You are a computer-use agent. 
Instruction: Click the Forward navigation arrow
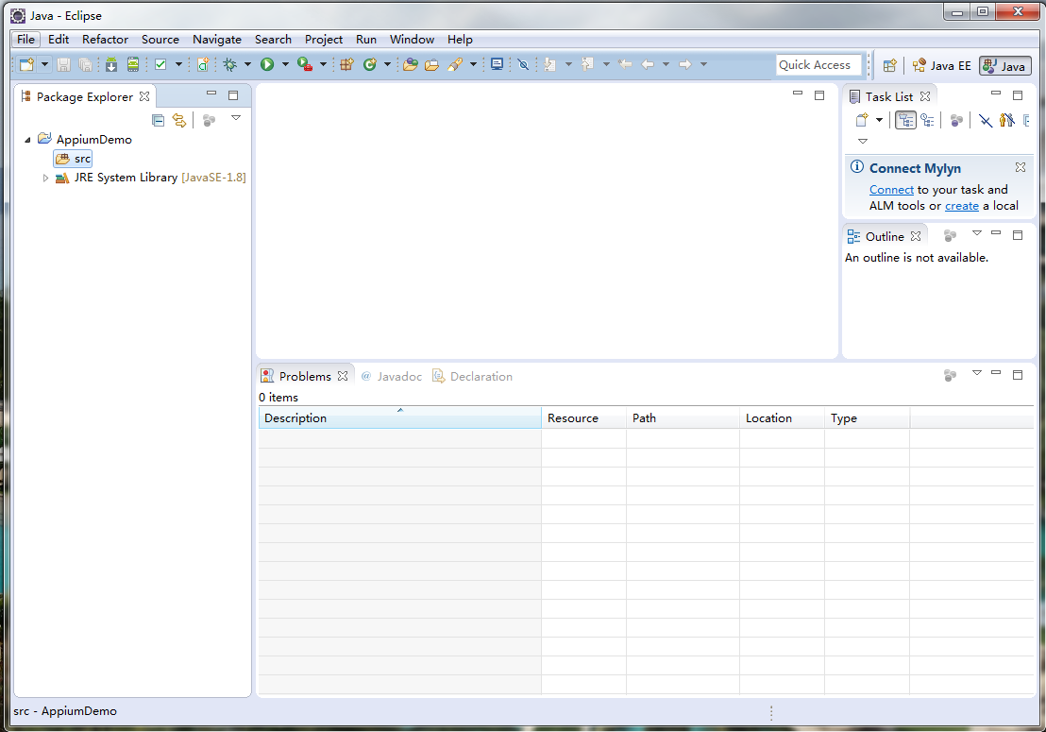tap(684, 65)
